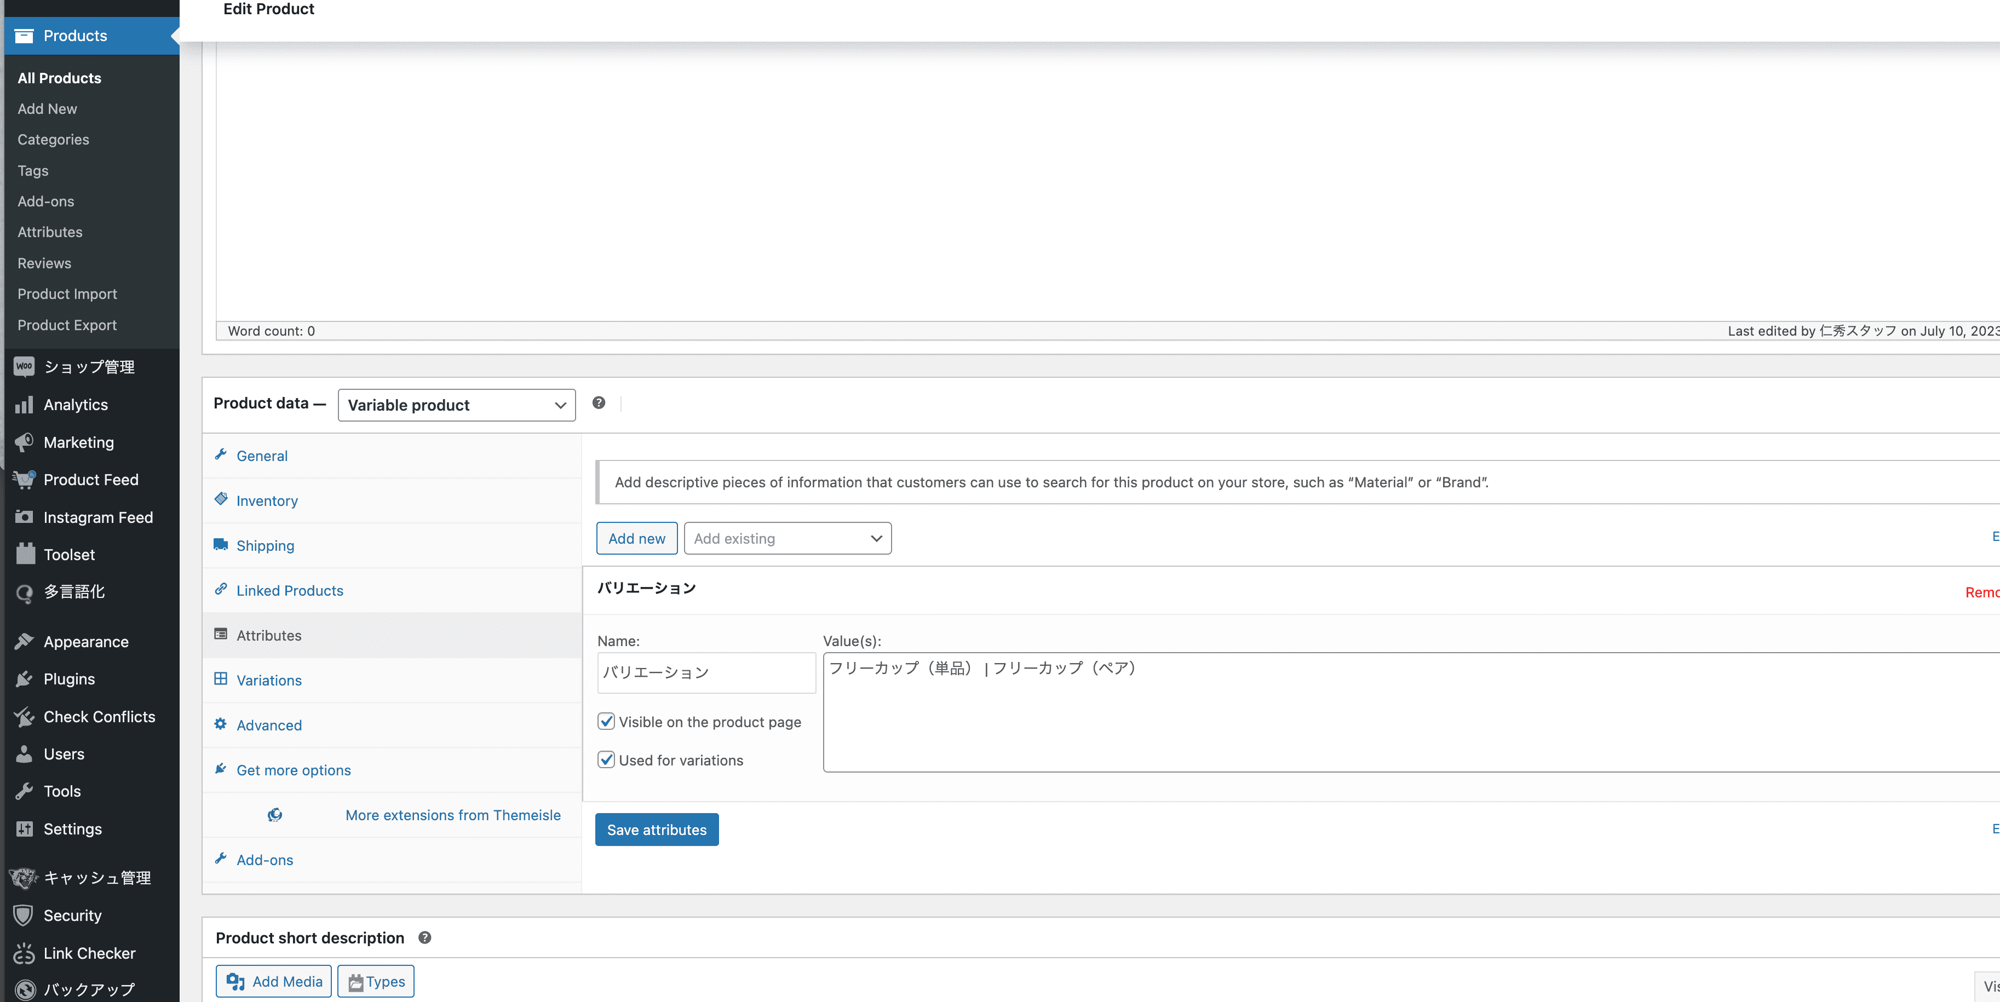The height and width of the screenshot is (1002, 2000).
Task: Click the Product data help question-mark icon
Action: (x=599, y=403)
